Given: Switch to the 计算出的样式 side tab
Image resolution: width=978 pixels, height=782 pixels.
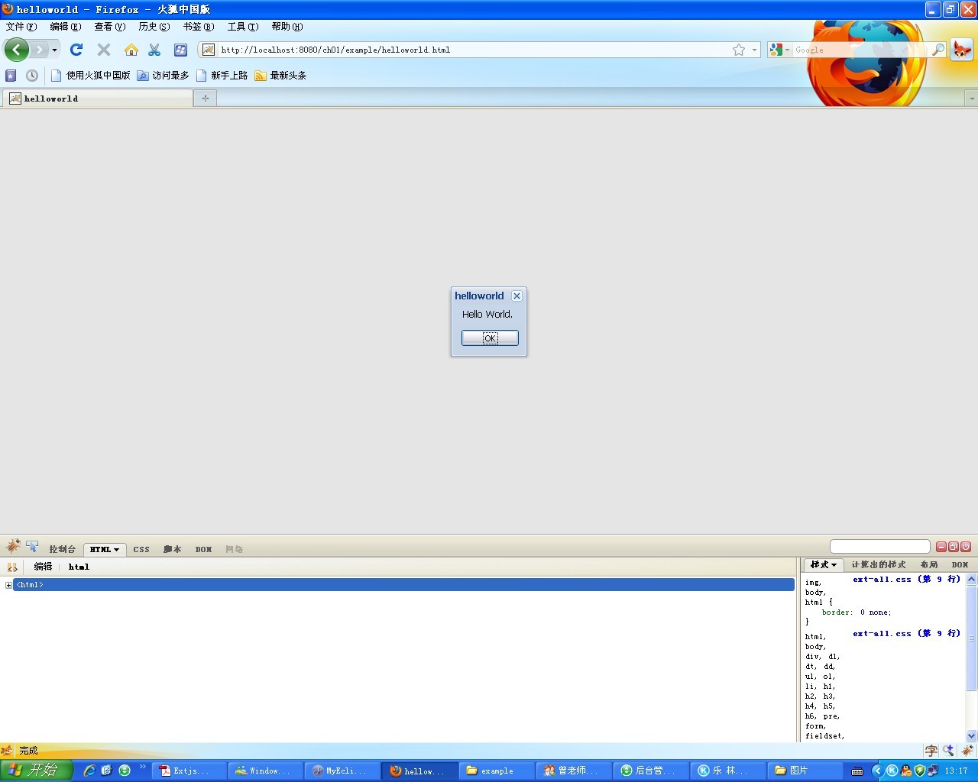Looking at the screenshot, I should pos(879,565).
